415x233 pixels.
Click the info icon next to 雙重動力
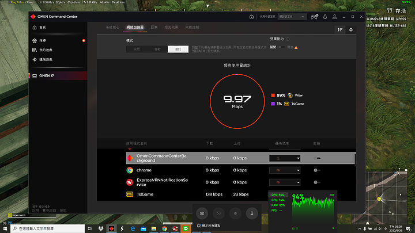288,39
